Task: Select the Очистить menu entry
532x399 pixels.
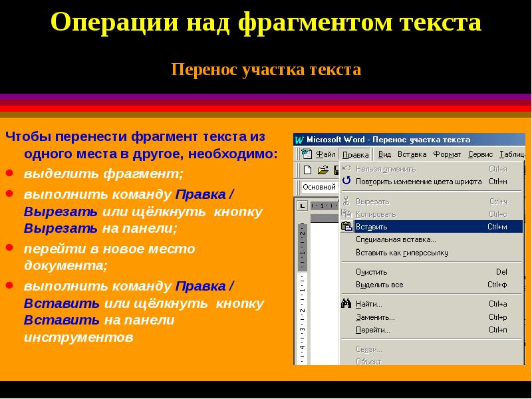Action: coord(432,272)
